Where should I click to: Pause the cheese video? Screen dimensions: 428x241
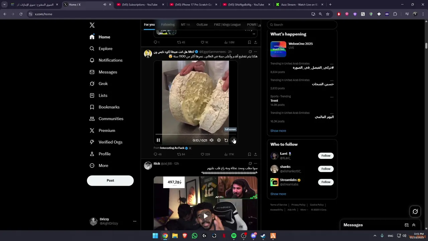158,140
